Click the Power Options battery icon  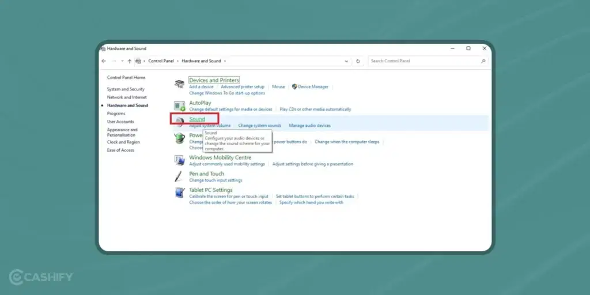coord(180,138)
